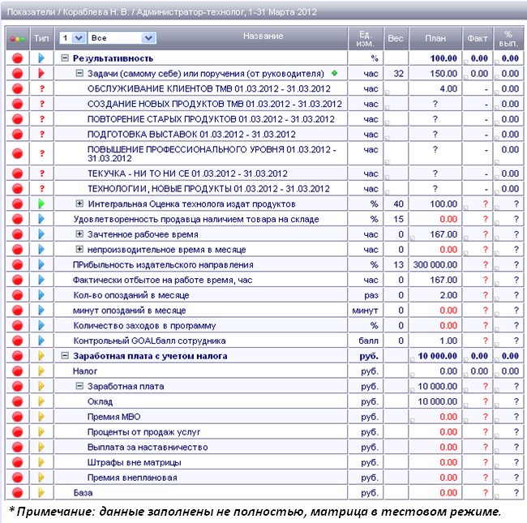Click plan value 300 000.00
The width and height of the screenshot is (527, 523).
pyautogui.click(x=435, y=264)
